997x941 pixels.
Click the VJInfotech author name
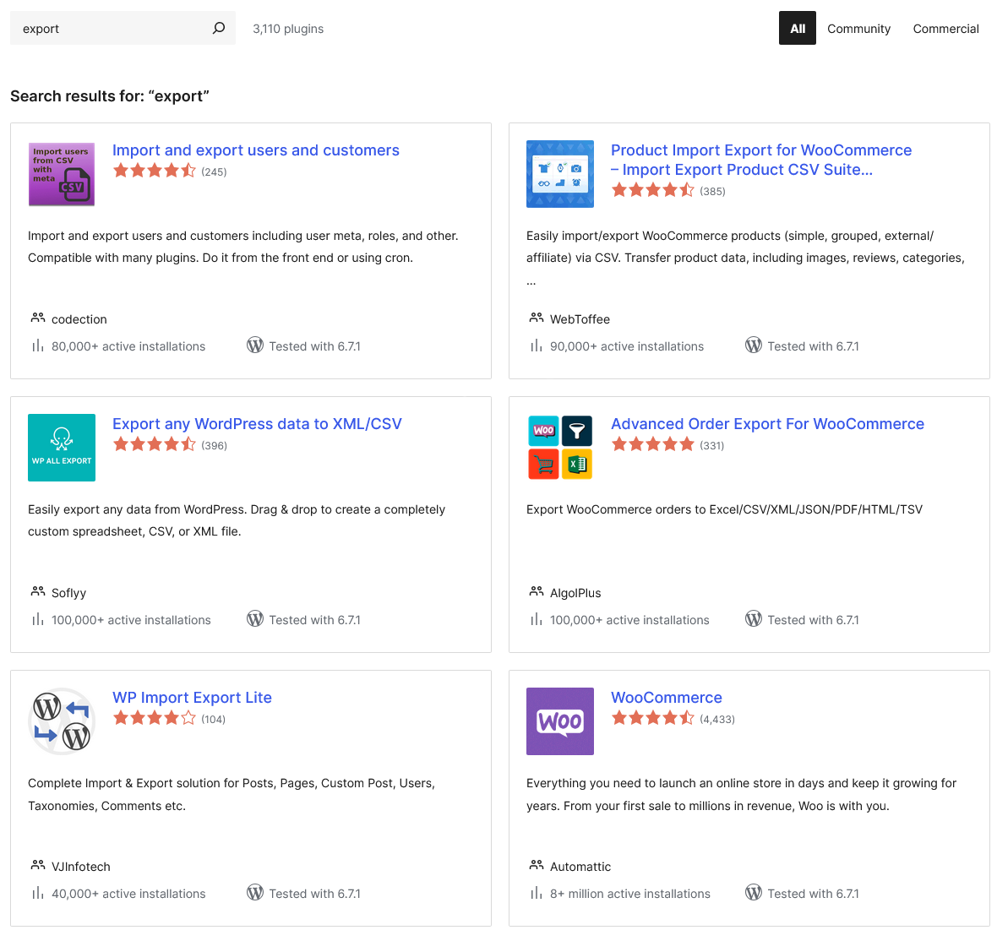coord(81,867)
